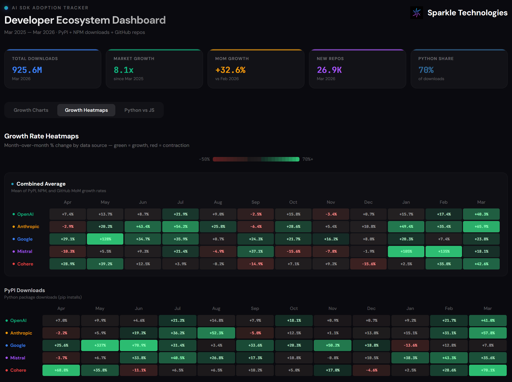Click the -2.5% OpenAI September cell
Screen dimensions: 512x382
point(255,214)
